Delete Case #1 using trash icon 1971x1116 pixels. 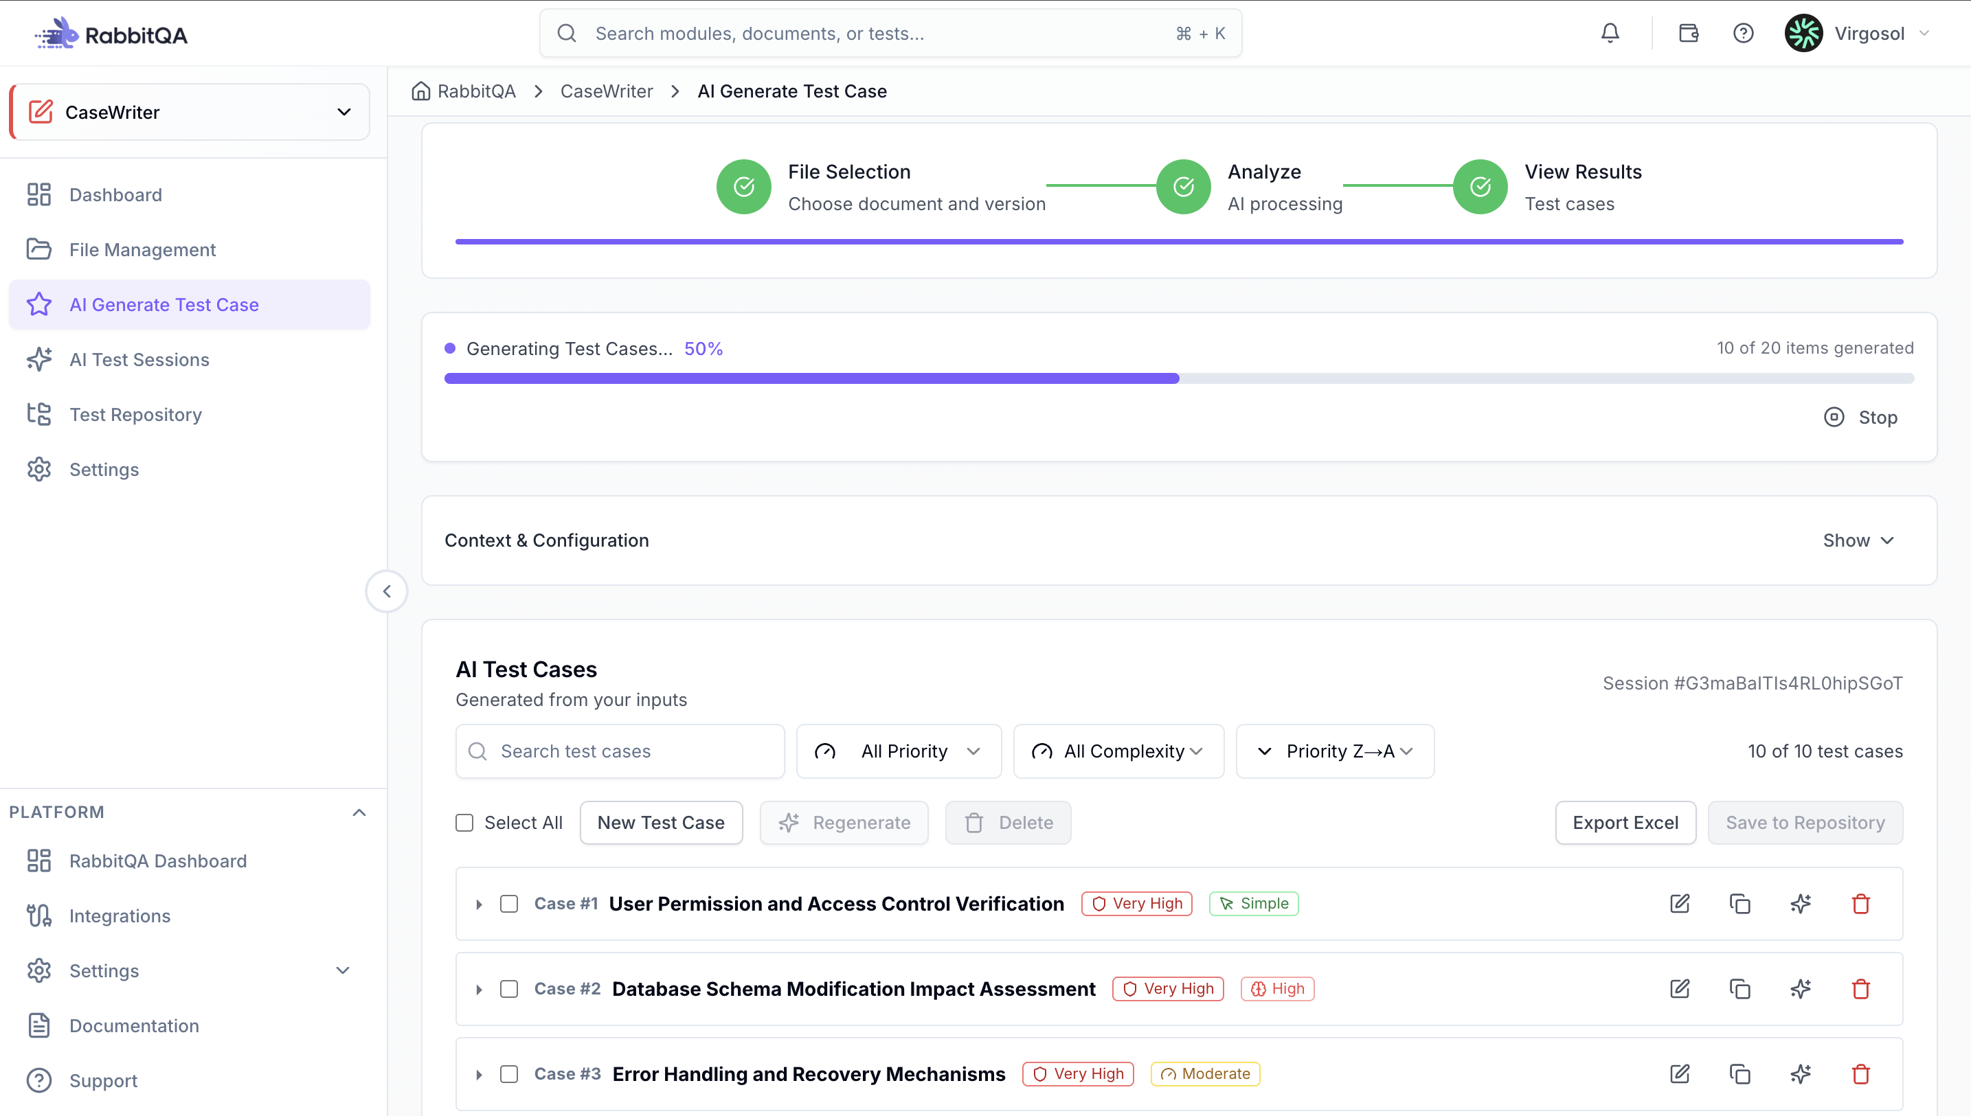pyautogui.click(x=1860, y=904)
